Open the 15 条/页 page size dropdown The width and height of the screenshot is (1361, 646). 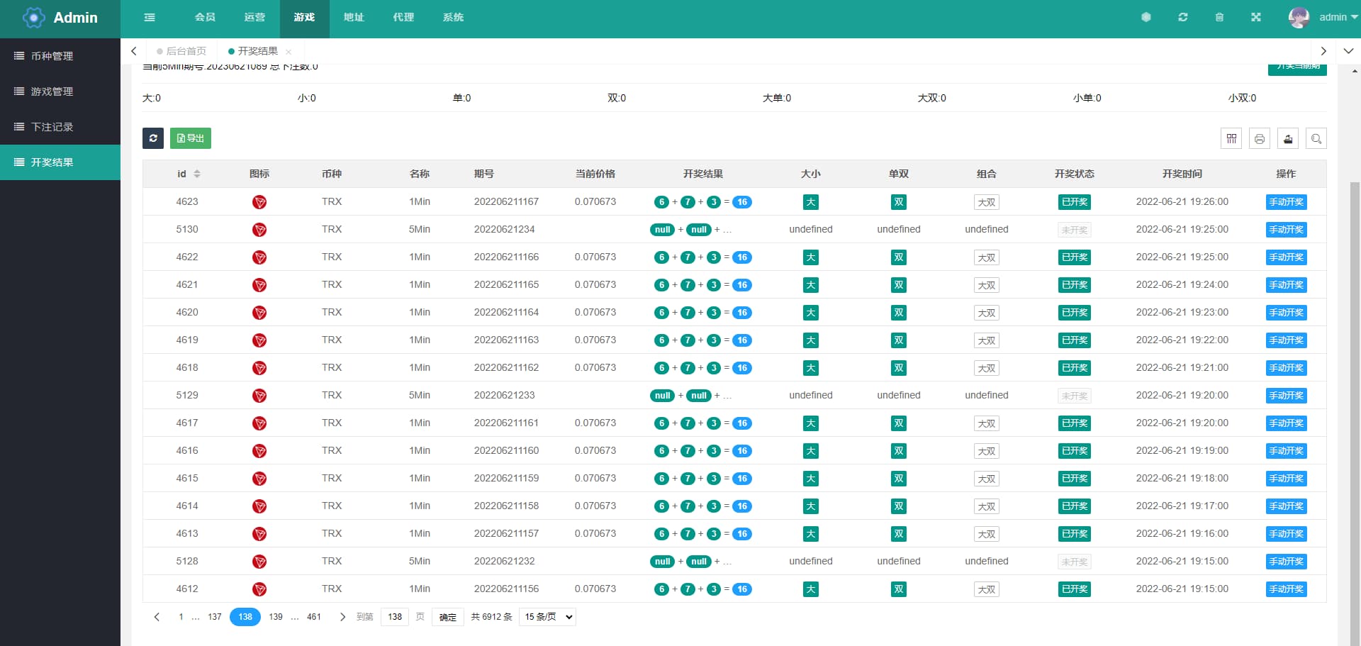547,617
